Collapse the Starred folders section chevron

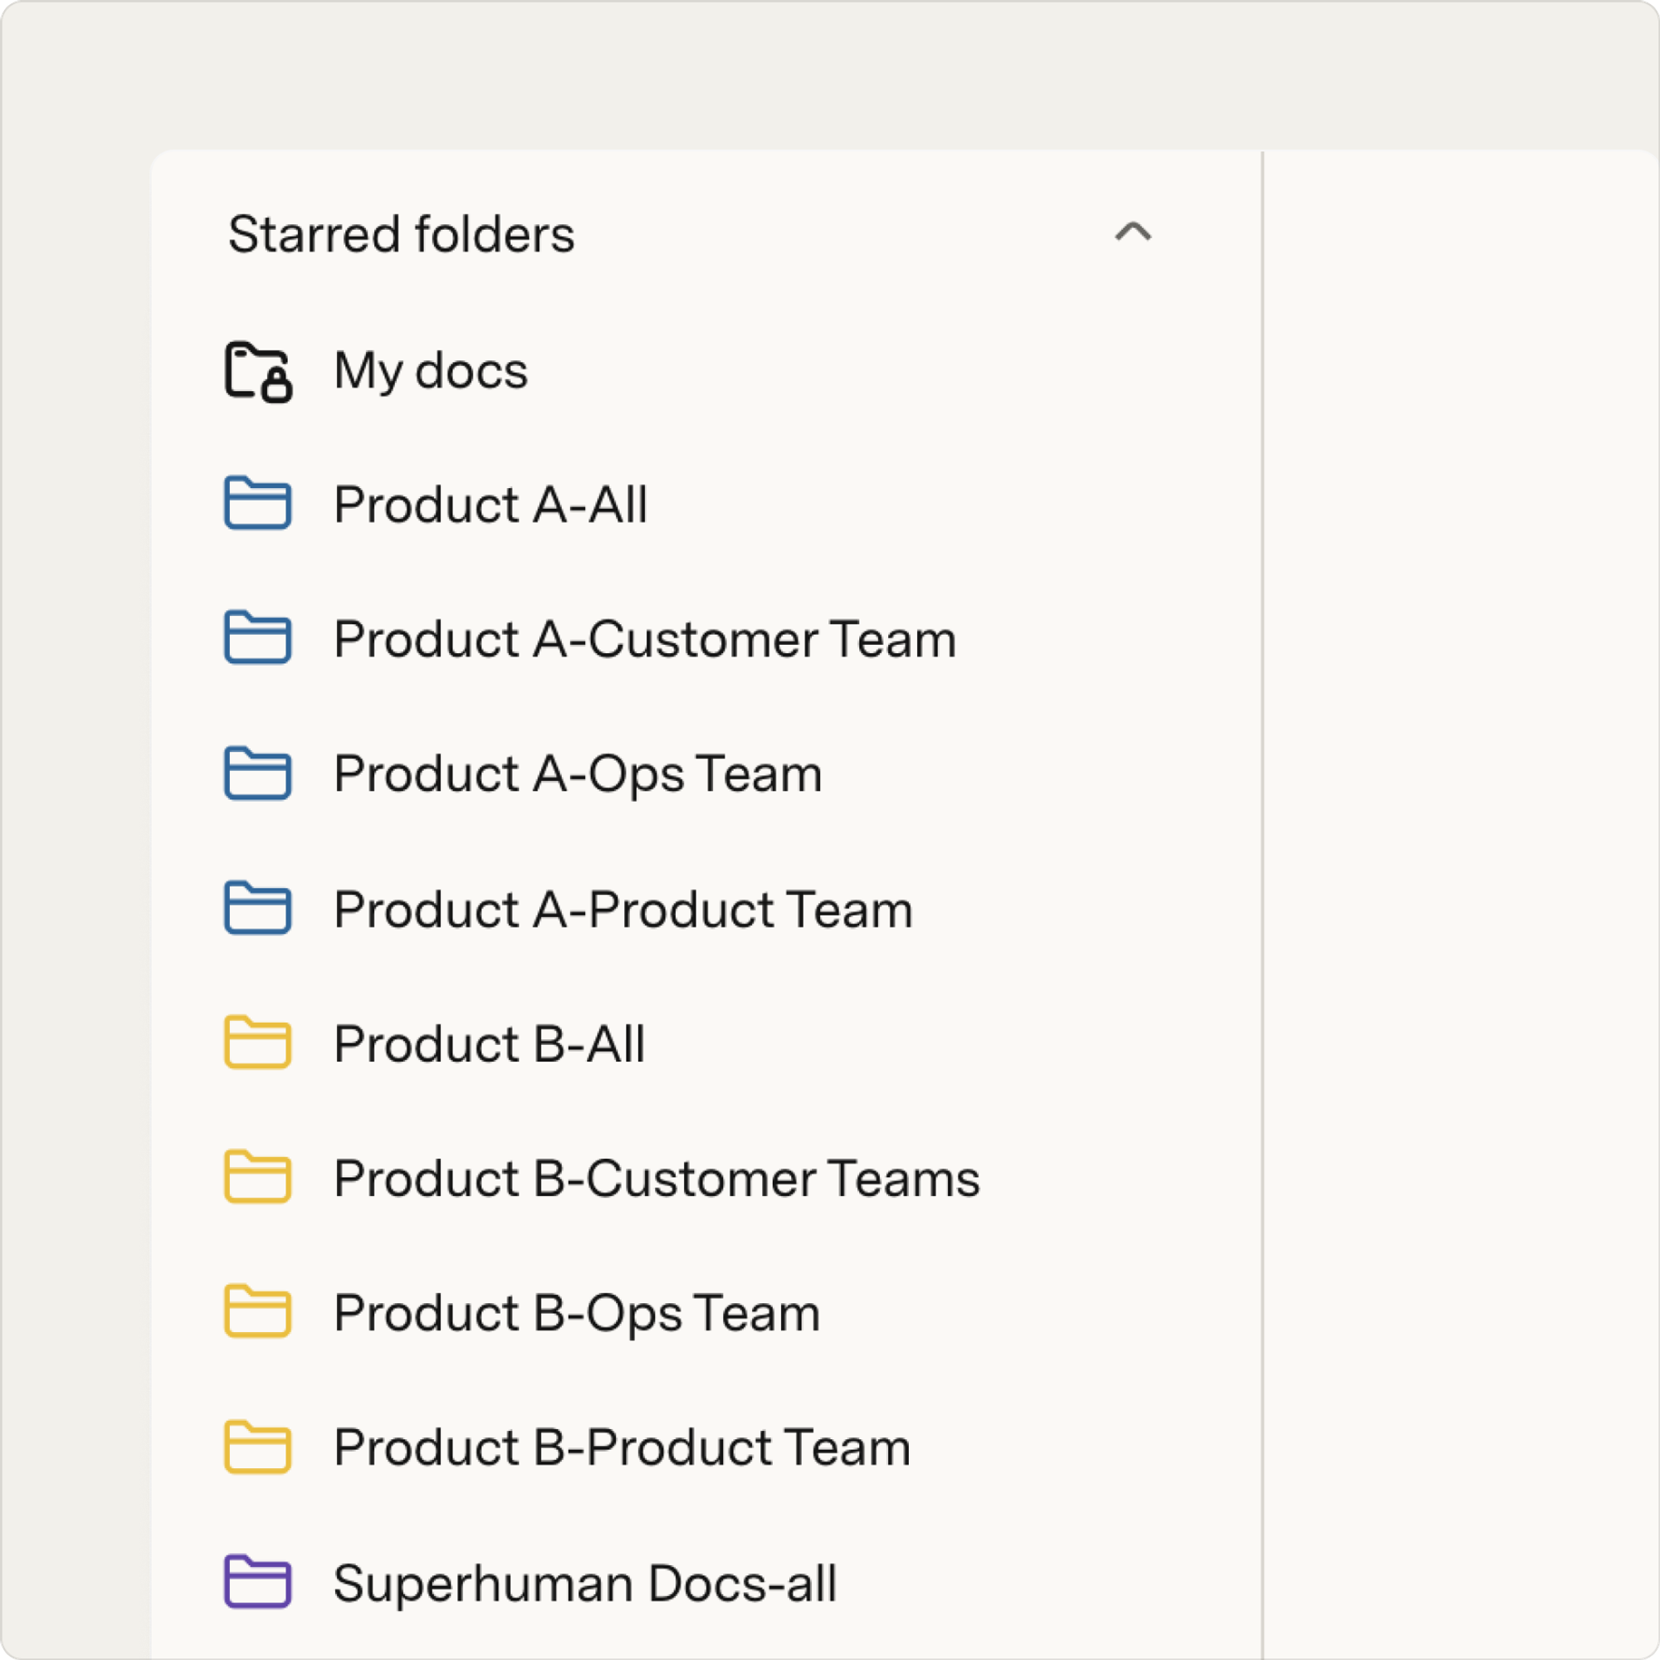pyautogui.click(x=1132, y=232)
